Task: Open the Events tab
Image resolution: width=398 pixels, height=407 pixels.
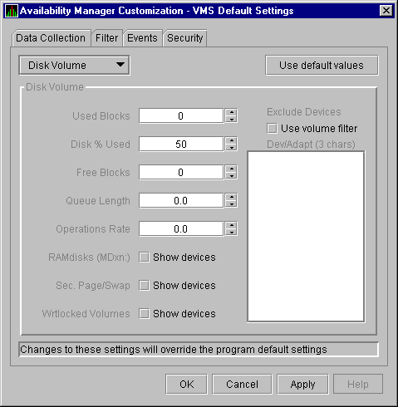Action: click(x=142, y=38)
